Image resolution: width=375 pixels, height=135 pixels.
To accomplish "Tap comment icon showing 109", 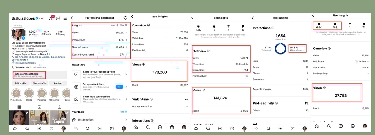I will pyautogui.click(x=335, y=24).
